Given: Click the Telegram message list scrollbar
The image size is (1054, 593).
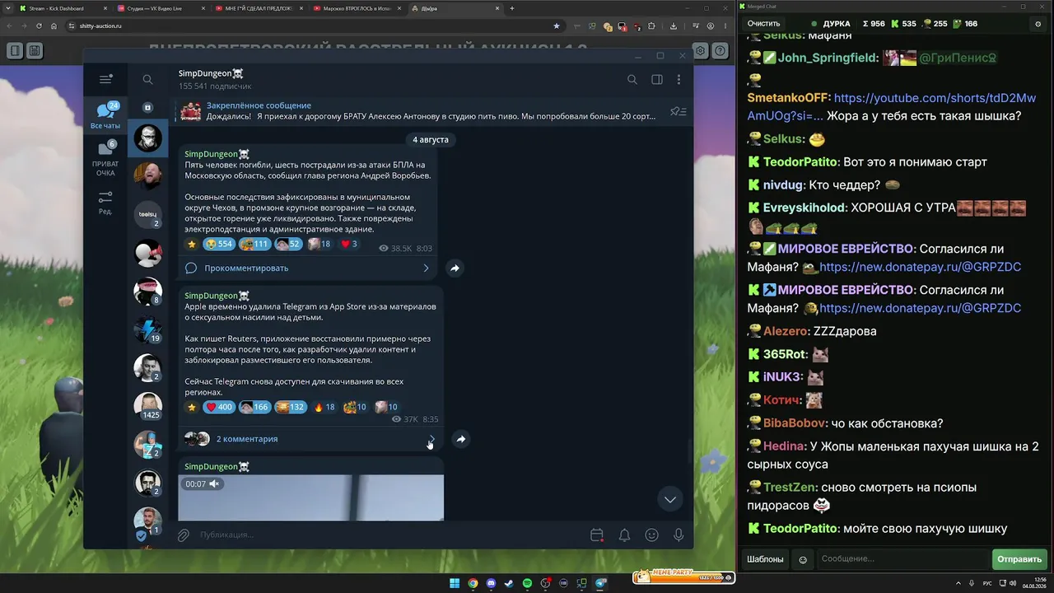Looking at the screenshot, I should (690, 451).
